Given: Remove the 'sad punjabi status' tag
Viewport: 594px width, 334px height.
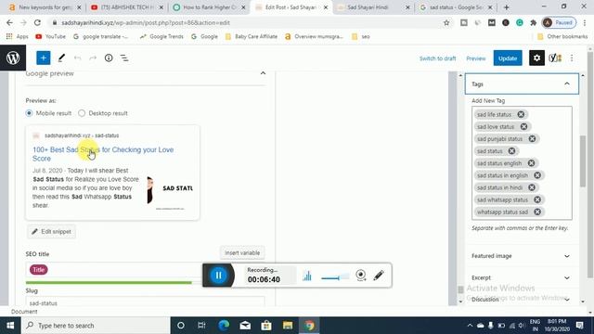Looking at the screenshot, I should point(532,138).
